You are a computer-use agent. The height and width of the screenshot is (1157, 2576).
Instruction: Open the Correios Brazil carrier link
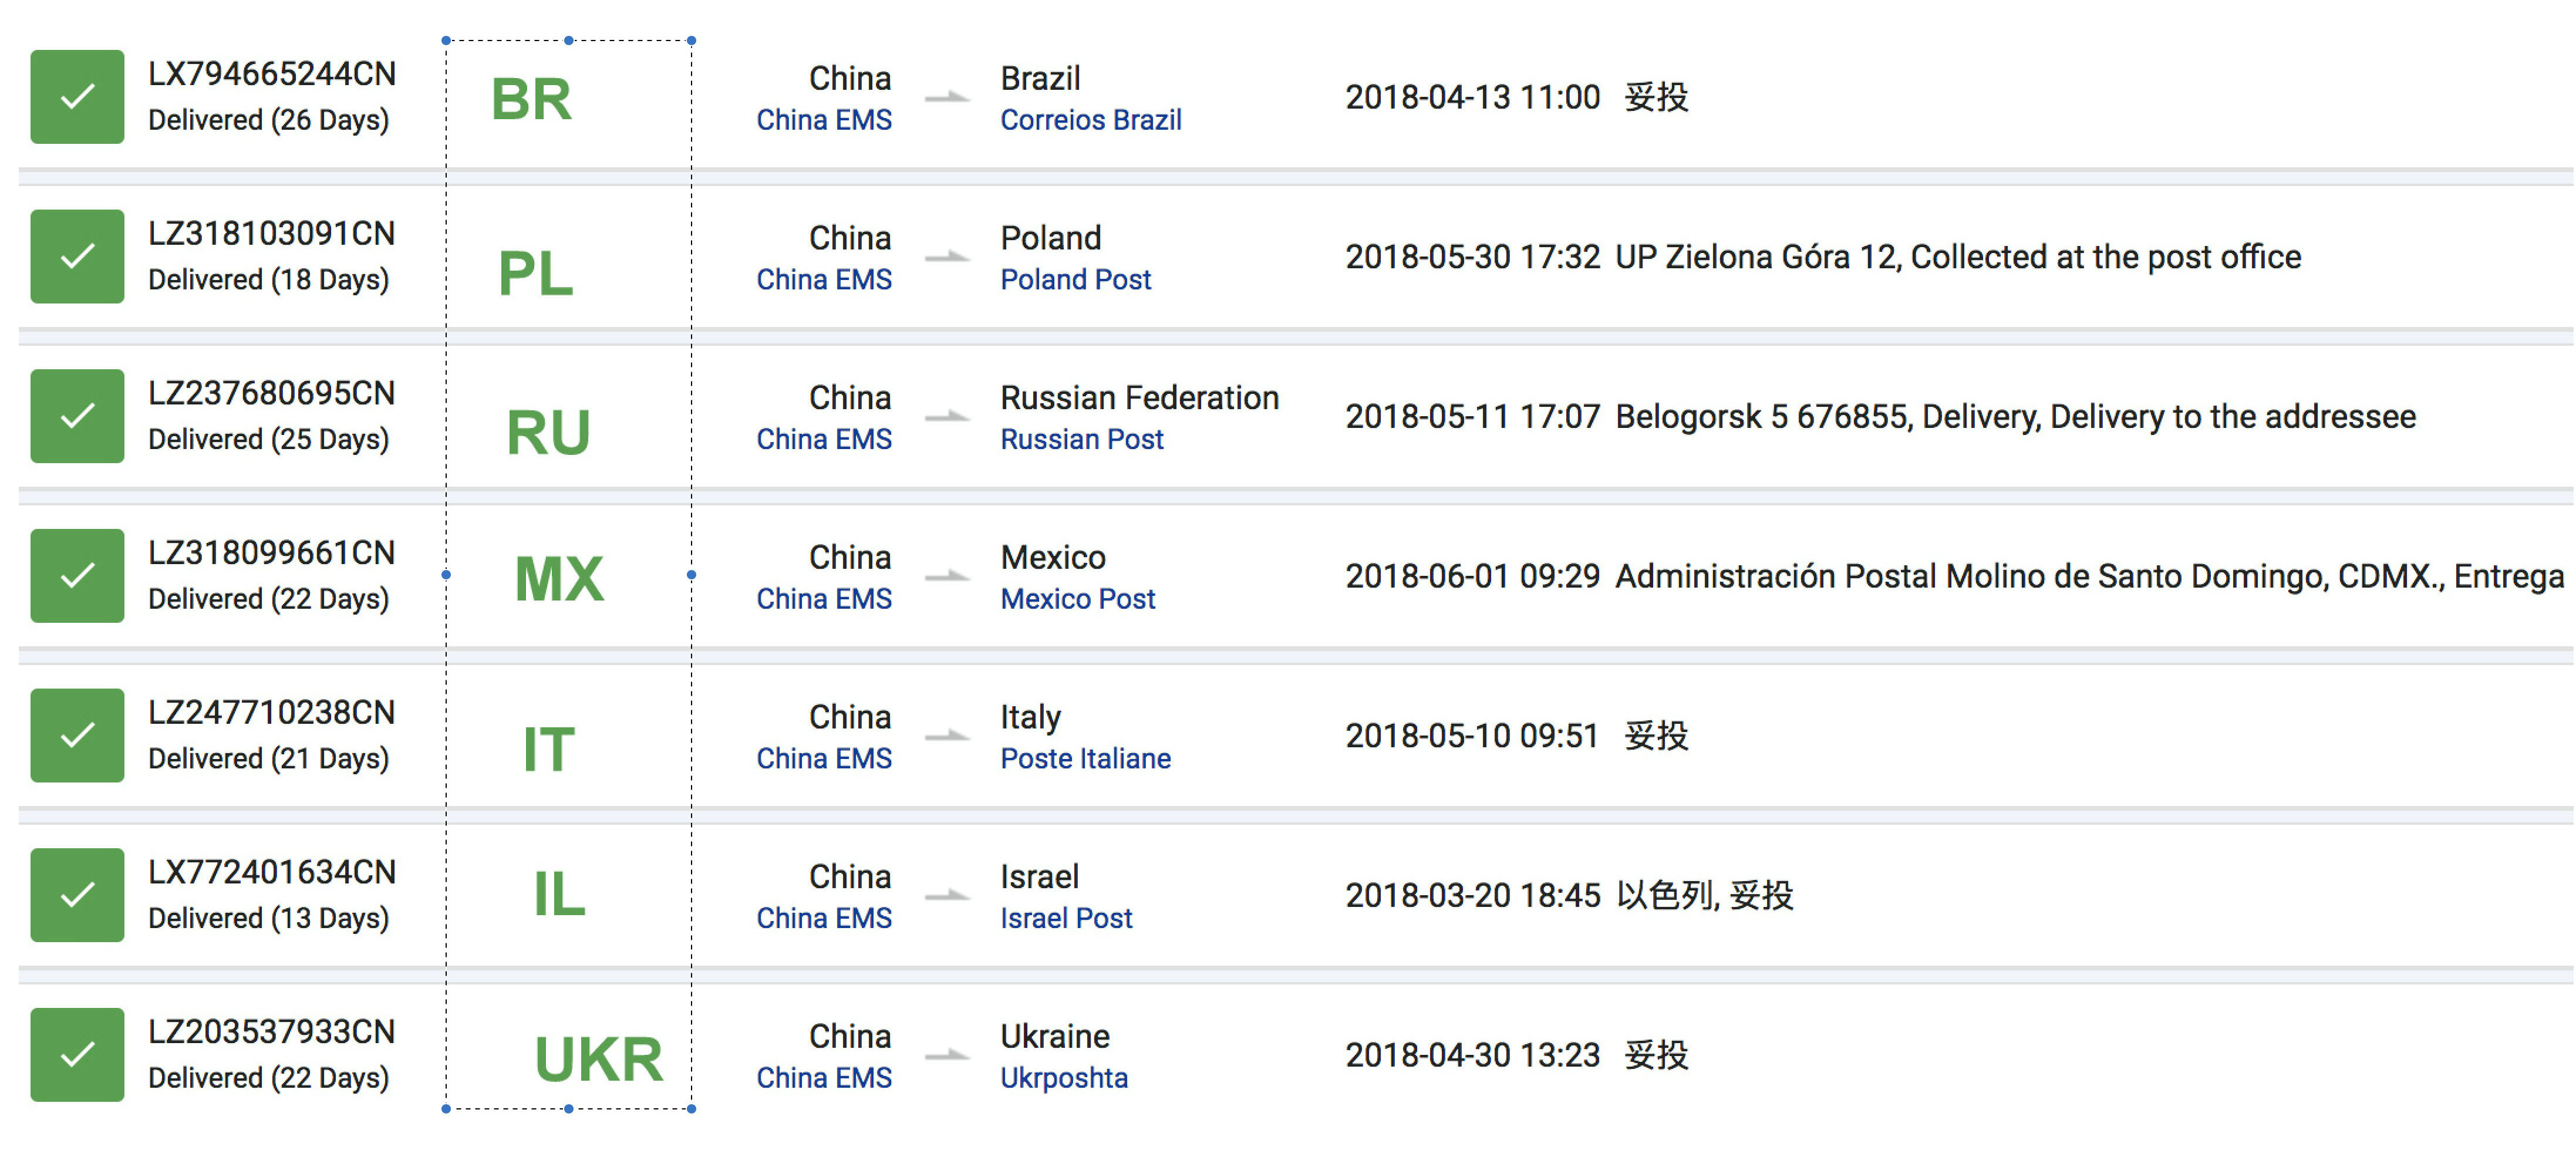click(x=1090, y=120)
